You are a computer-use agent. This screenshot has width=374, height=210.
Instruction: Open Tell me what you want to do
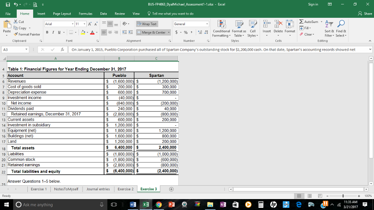[x=171, y=13]
